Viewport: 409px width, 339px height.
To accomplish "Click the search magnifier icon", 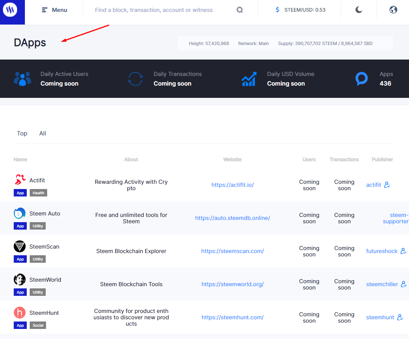I will pos(240,10).
